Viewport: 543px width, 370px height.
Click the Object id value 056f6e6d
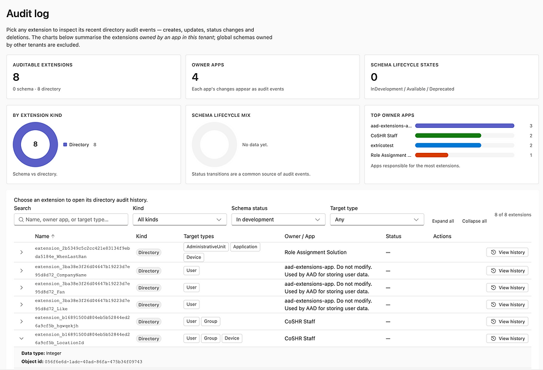point(94,362)
